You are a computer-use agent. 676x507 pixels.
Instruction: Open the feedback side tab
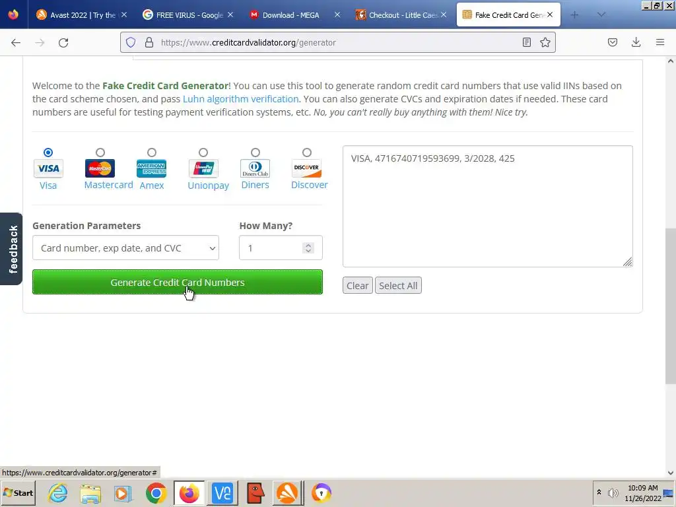pyautogui.click(x=11, y=249)
